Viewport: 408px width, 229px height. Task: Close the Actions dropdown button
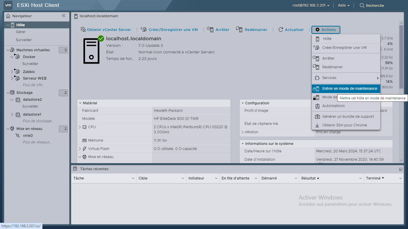(x=326, y=30)
